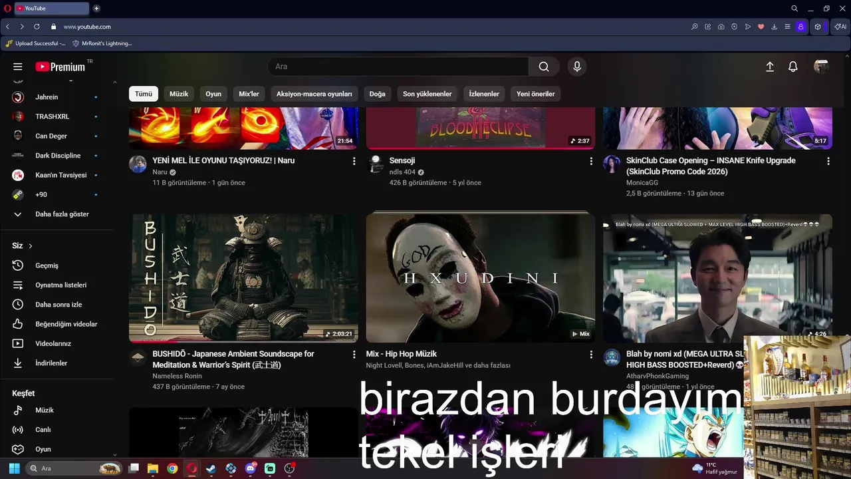
Task: Open the MonicaGG channel name
Action: pos(642,182)
